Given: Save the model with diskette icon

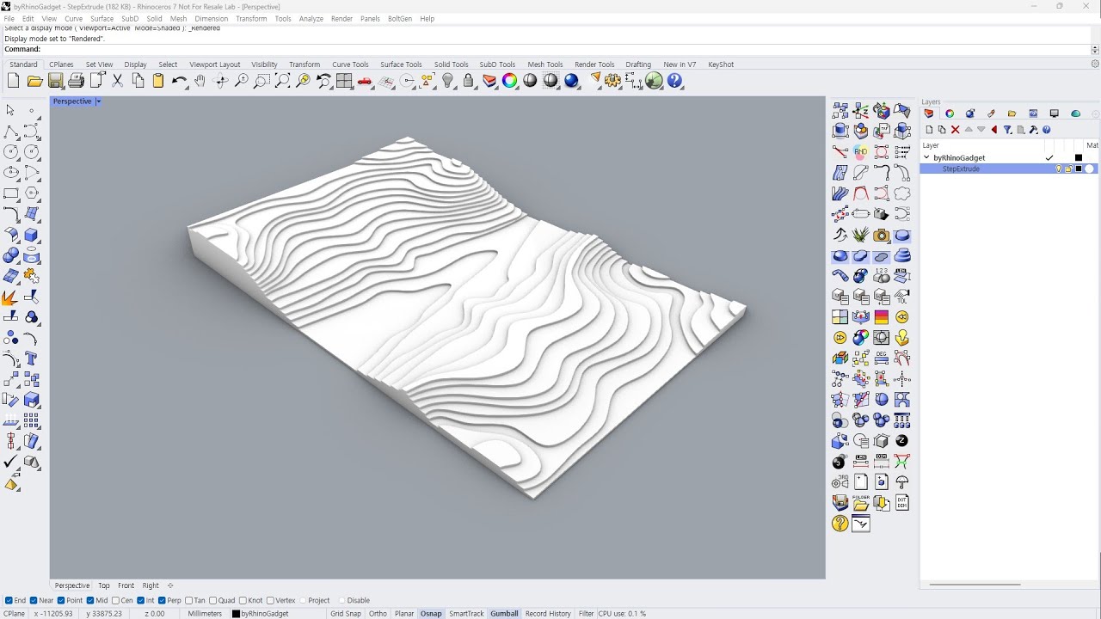Looking at the screenshot, I should 55,81.
